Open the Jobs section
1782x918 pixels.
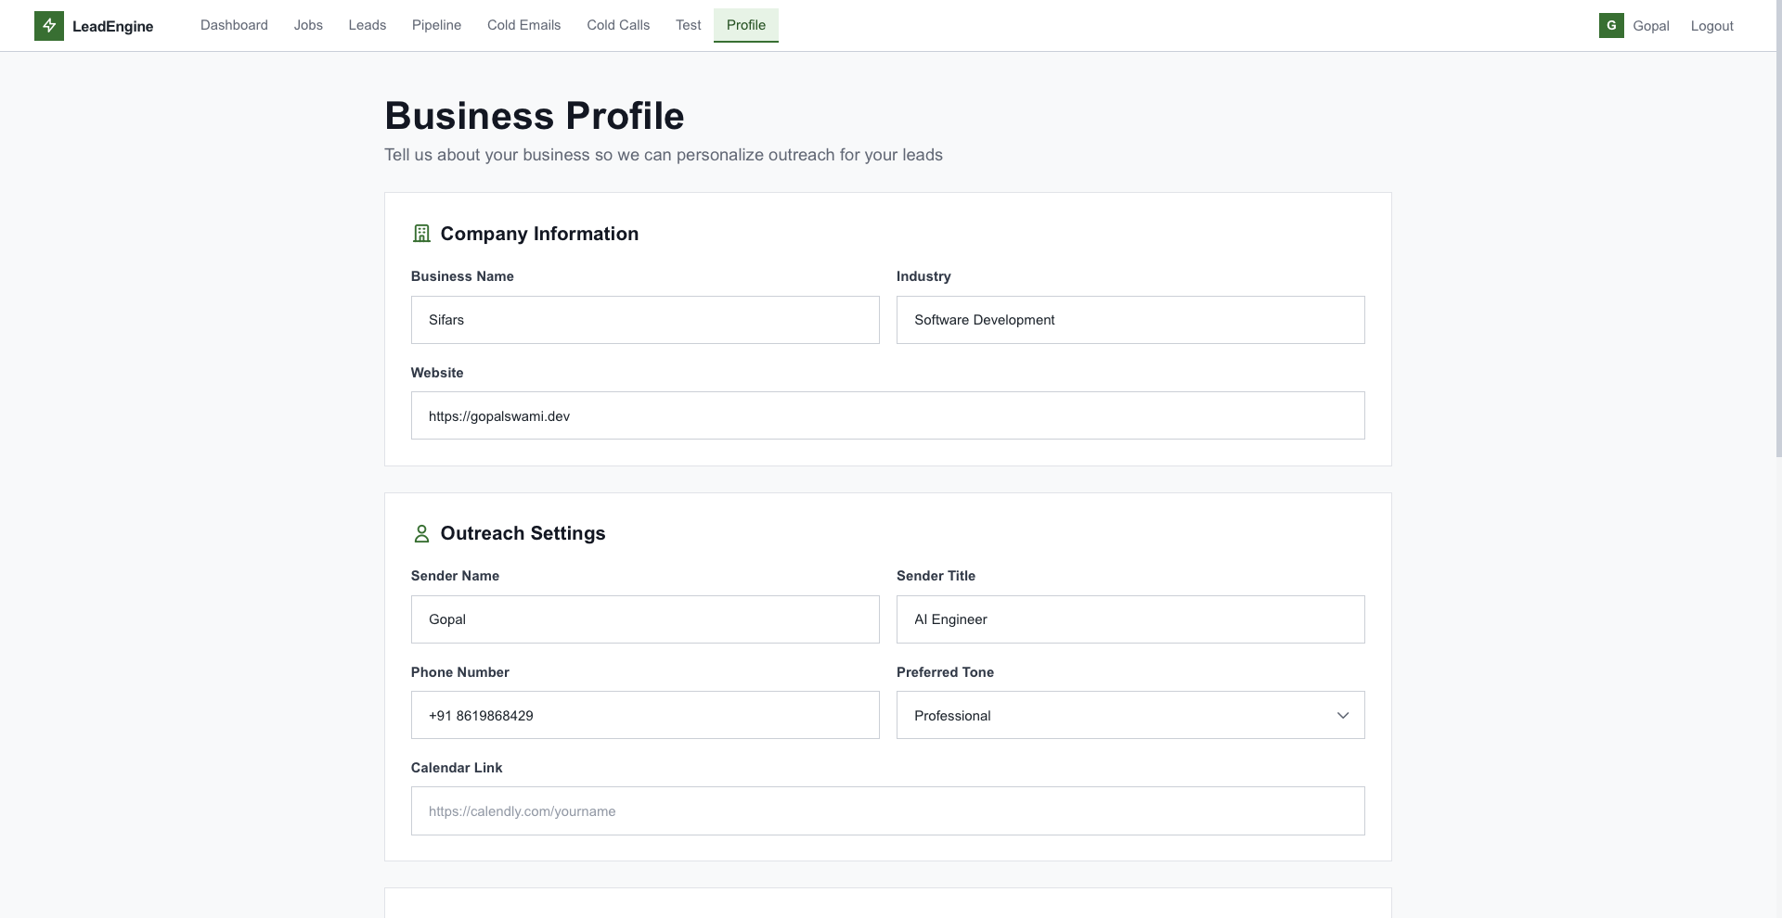[x=308, y=25]
